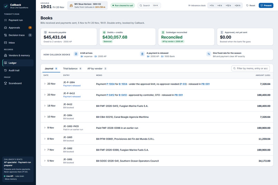Viewport: 278px width, 185px height.
Task: Go to Decision trace
Action: (18, 35)
